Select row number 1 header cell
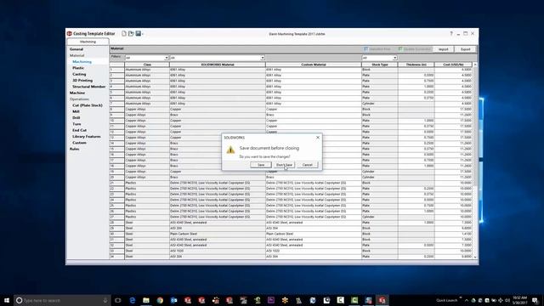The height and width of the screenshot is (306, 544). [117, 70]
